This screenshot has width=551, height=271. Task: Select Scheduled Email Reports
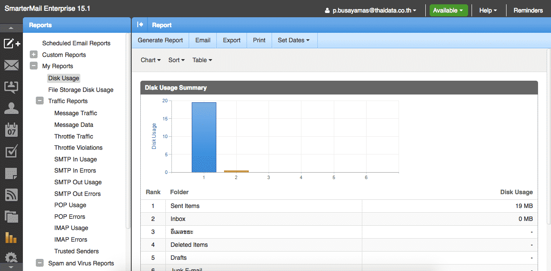click(x=76, y=43)
